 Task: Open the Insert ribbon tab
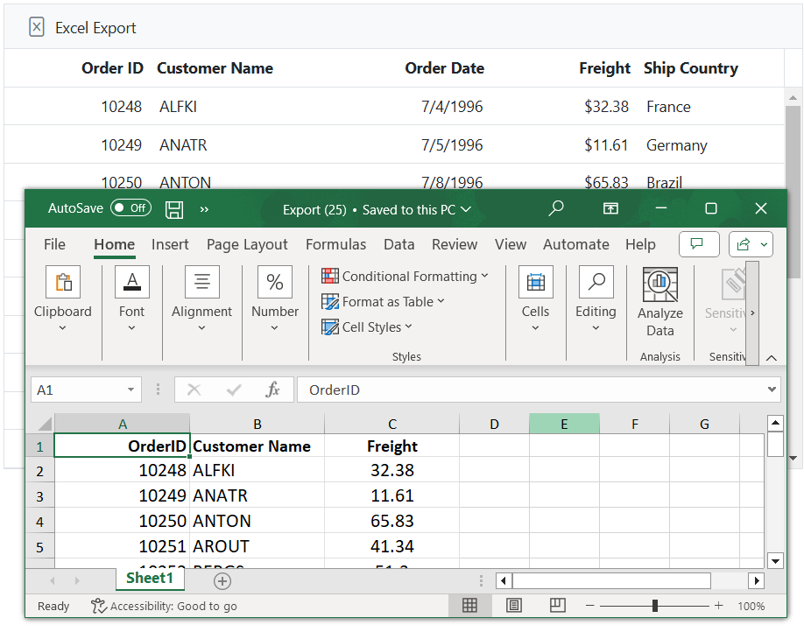(x=170, y=244)
